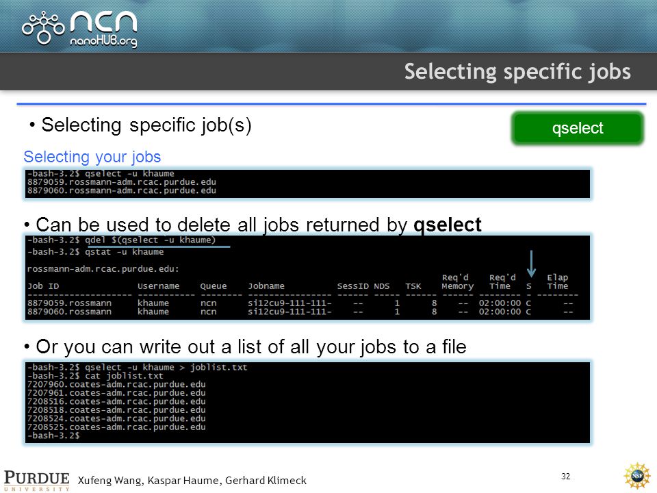Click the 'Jobname' column header
This screenshot has height=493, width=657.
tap(266, 286)
